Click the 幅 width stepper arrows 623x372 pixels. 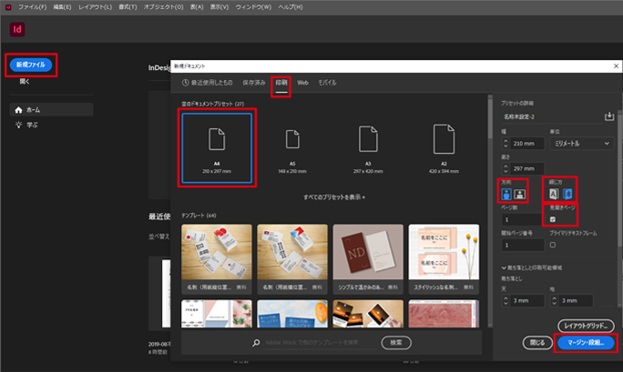(506, 143)
